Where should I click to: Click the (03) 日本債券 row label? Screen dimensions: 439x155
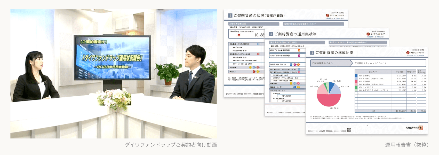point(364,81)
